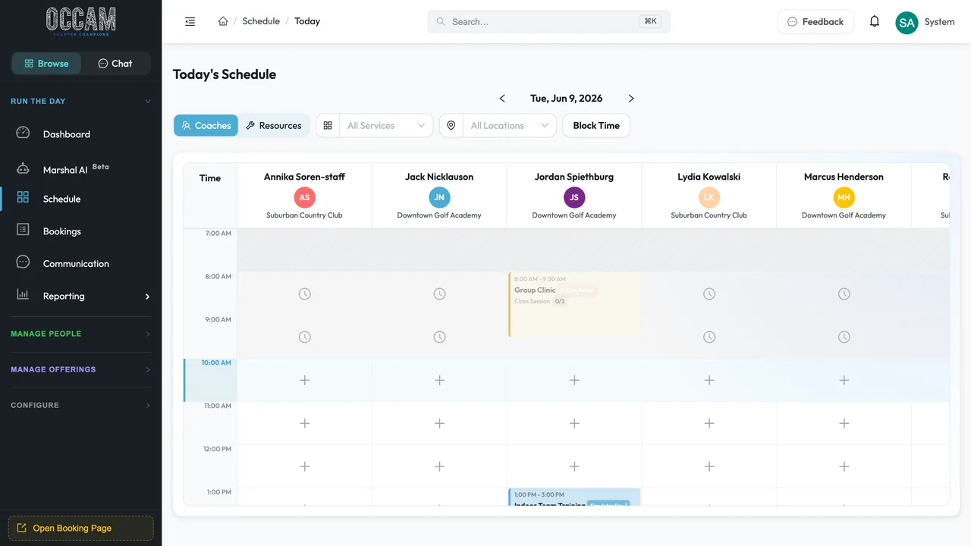The image size is (971, 546).
Task: Switch to Browse mode
Action: pos(46,64)
